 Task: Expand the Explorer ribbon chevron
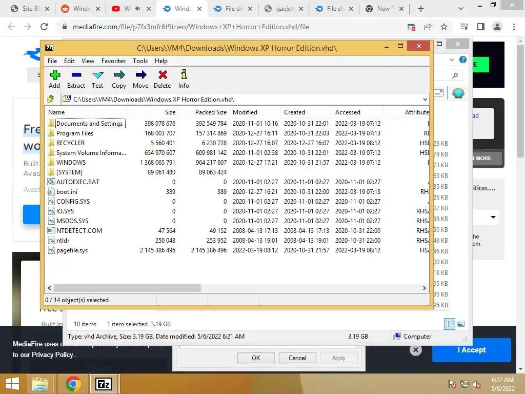(x=452, y=60)
